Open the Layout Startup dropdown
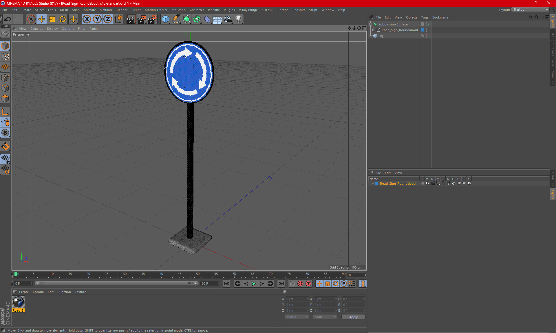Image resolution: width=556 pixels, height=333 pixels. point(530,10)
